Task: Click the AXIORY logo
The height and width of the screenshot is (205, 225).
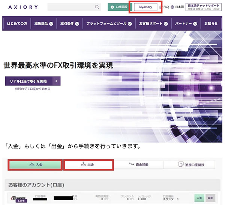Action: pyautogui.click(x=23, y=7)
